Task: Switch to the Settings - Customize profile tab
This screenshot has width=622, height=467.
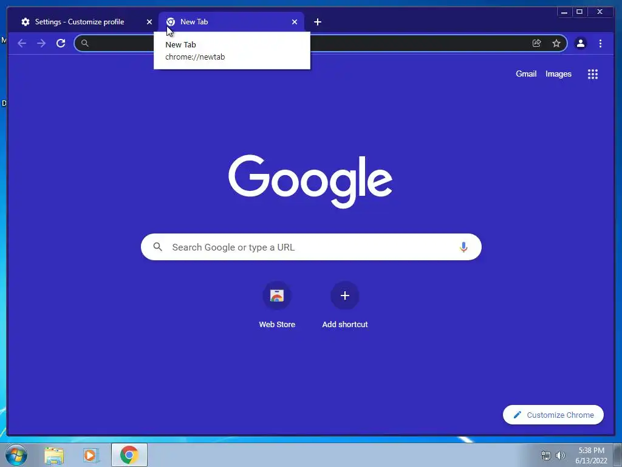Action: (x=80, y=22)
